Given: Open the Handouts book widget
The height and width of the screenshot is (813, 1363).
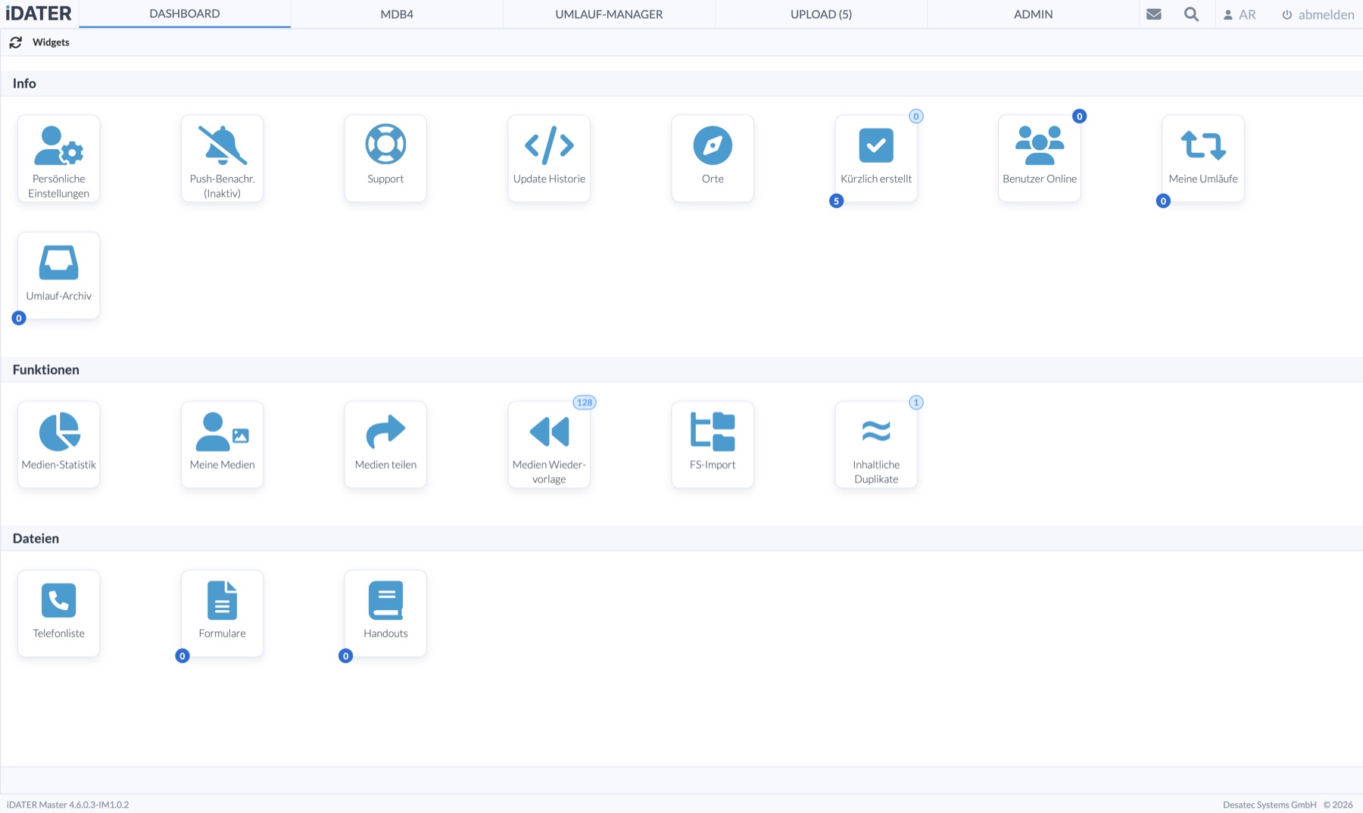Looking at the screenshot, I should 385,613.
